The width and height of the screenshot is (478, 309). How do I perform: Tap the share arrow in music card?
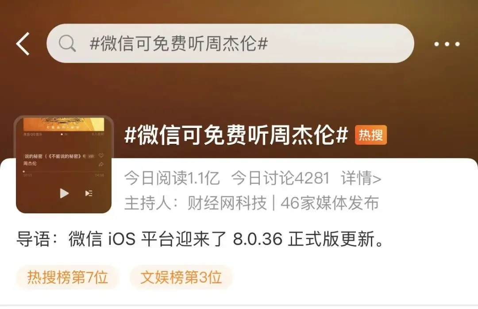[101, 164]
